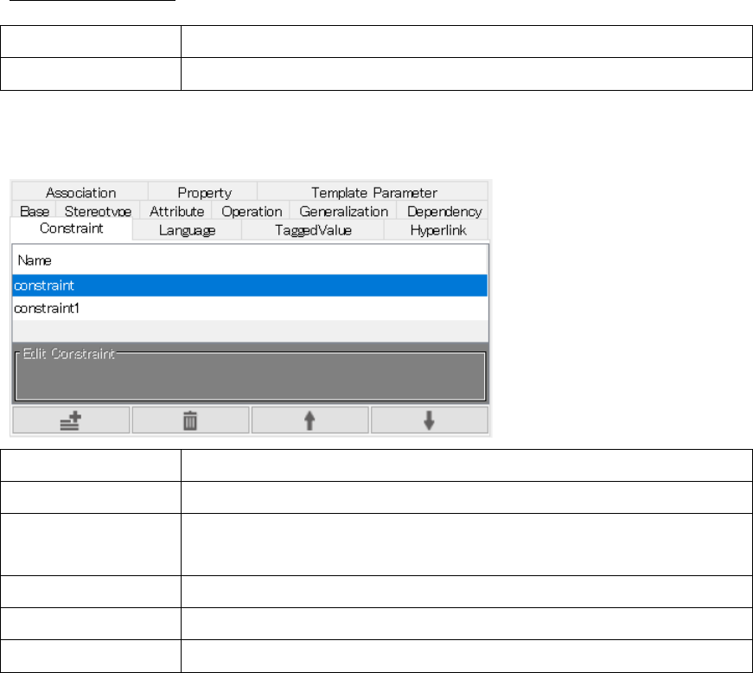Select the 'constraint1' row
This screenshot has width=753, height=673.
coord(250,309)
